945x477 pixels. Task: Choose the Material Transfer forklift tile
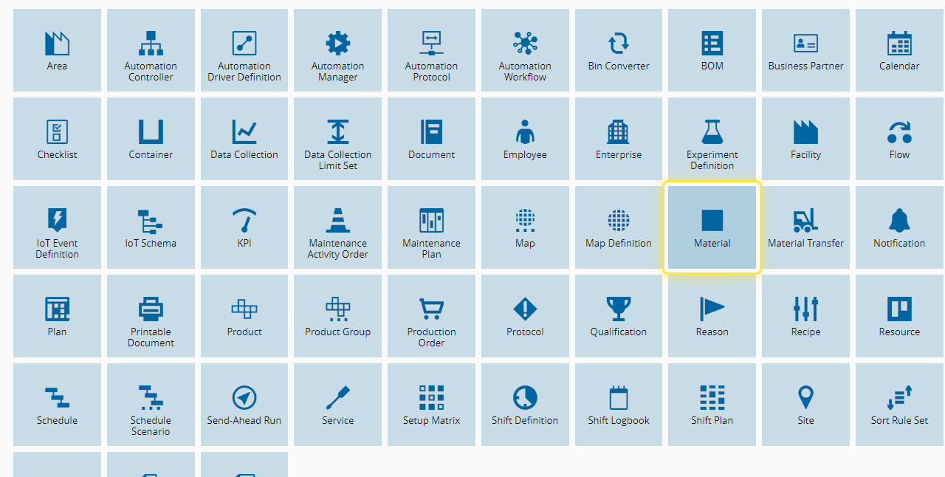[805, 227]
